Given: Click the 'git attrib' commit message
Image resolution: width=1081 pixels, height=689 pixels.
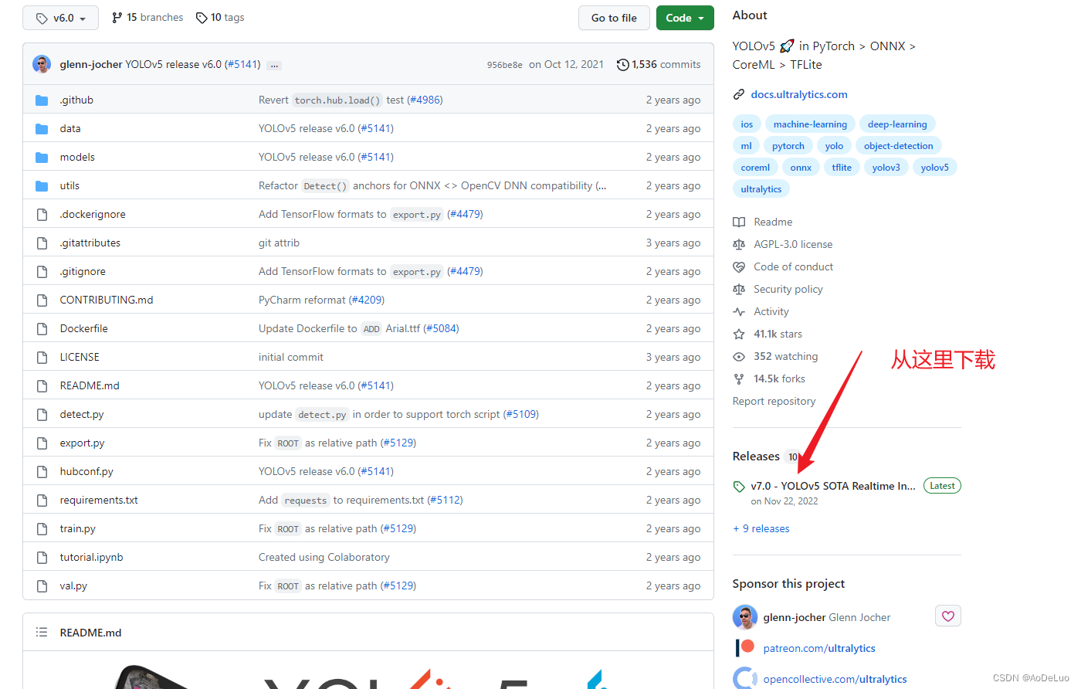Looking at the screenshot, I should click(279, 243).
